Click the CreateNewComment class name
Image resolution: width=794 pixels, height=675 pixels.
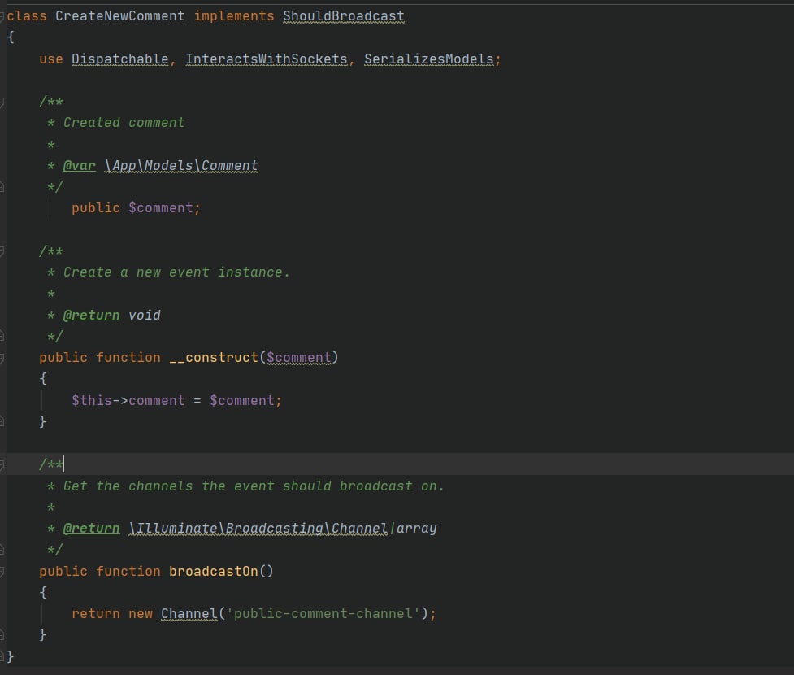(120, 16)
